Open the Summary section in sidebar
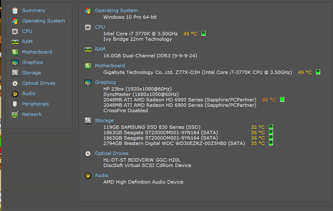The width and height of the screenshot is (333, 211). 34,10
